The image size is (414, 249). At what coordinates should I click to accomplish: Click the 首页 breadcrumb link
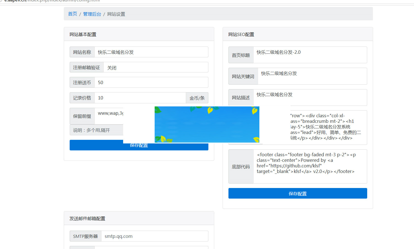pos(72,14)
